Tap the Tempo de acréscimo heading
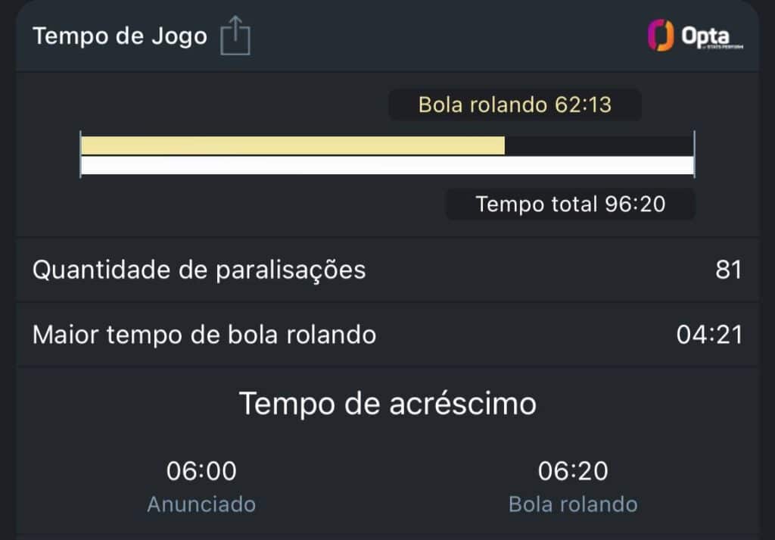775x540 pixels. [x=387, y=404]
